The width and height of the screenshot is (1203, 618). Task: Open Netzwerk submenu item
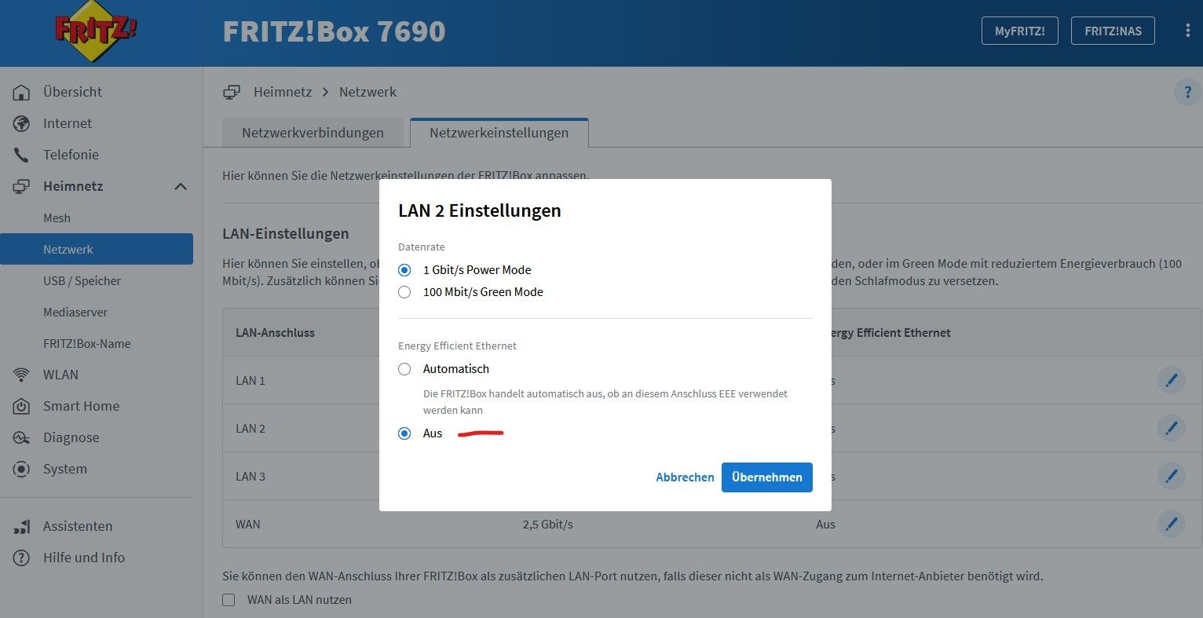pos(97,249)
